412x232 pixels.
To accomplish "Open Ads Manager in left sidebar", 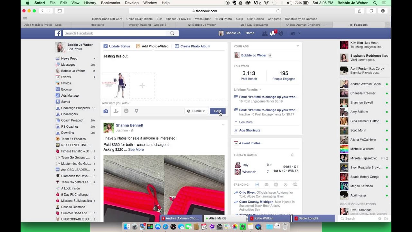I will click(70, 96).
